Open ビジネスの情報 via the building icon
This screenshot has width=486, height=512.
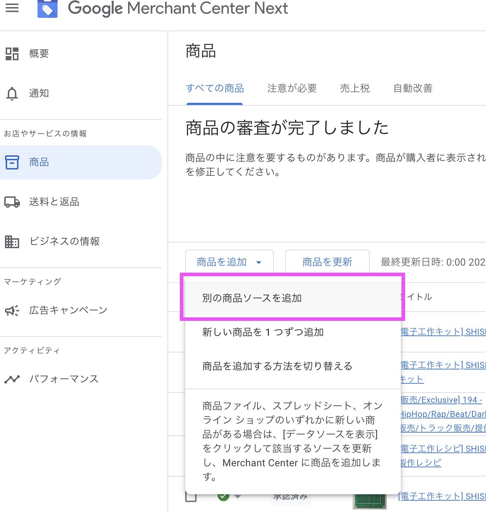[12, 241]
